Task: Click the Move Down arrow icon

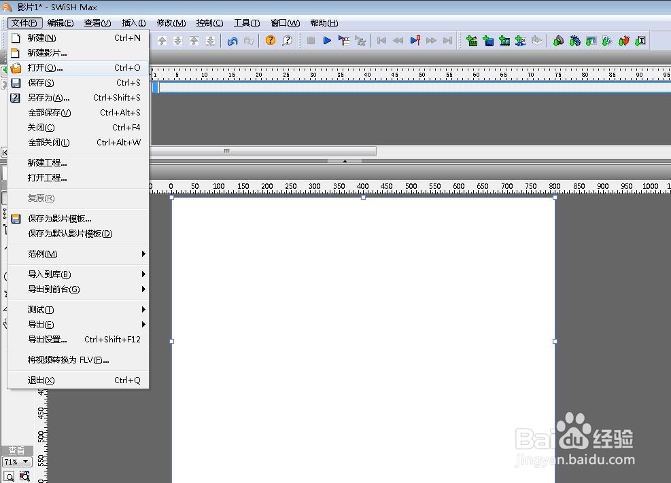Action: tap(178, 41)
